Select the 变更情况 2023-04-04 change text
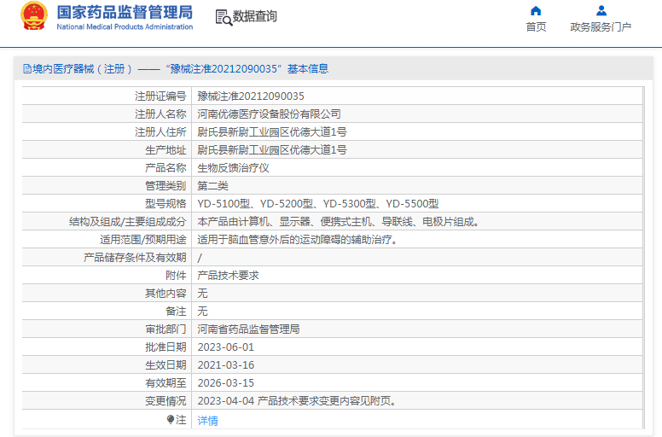662x437 pixels. coord(297,401)
